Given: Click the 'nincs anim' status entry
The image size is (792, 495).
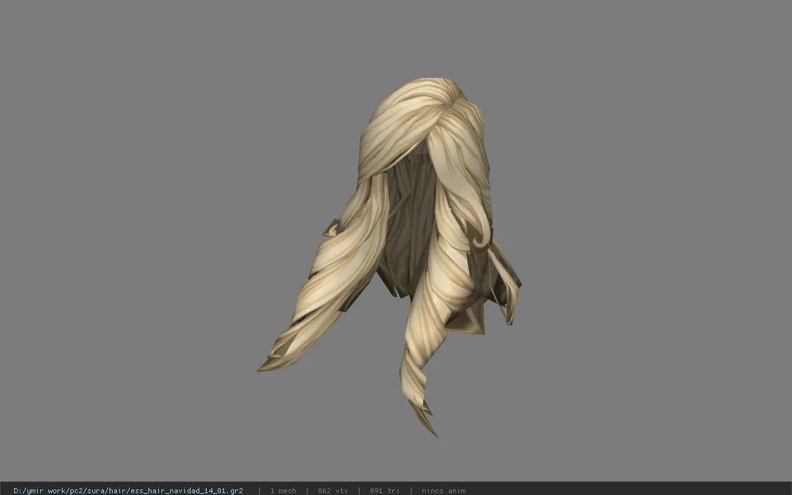Looking at the screenshot, I should pos(444,491).
